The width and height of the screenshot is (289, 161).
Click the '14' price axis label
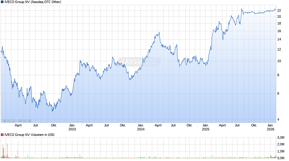(279, 39)
